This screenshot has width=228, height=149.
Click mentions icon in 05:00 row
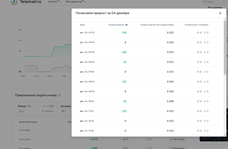(198, 52)
